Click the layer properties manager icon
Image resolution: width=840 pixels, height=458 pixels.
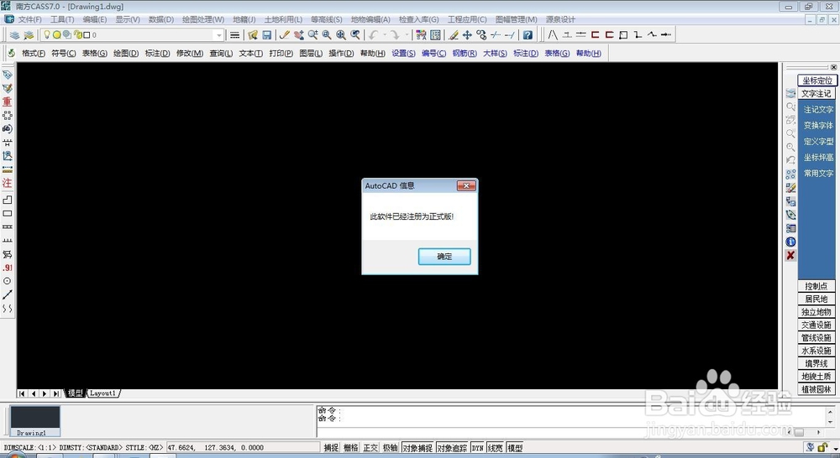[x=15, y=34]
